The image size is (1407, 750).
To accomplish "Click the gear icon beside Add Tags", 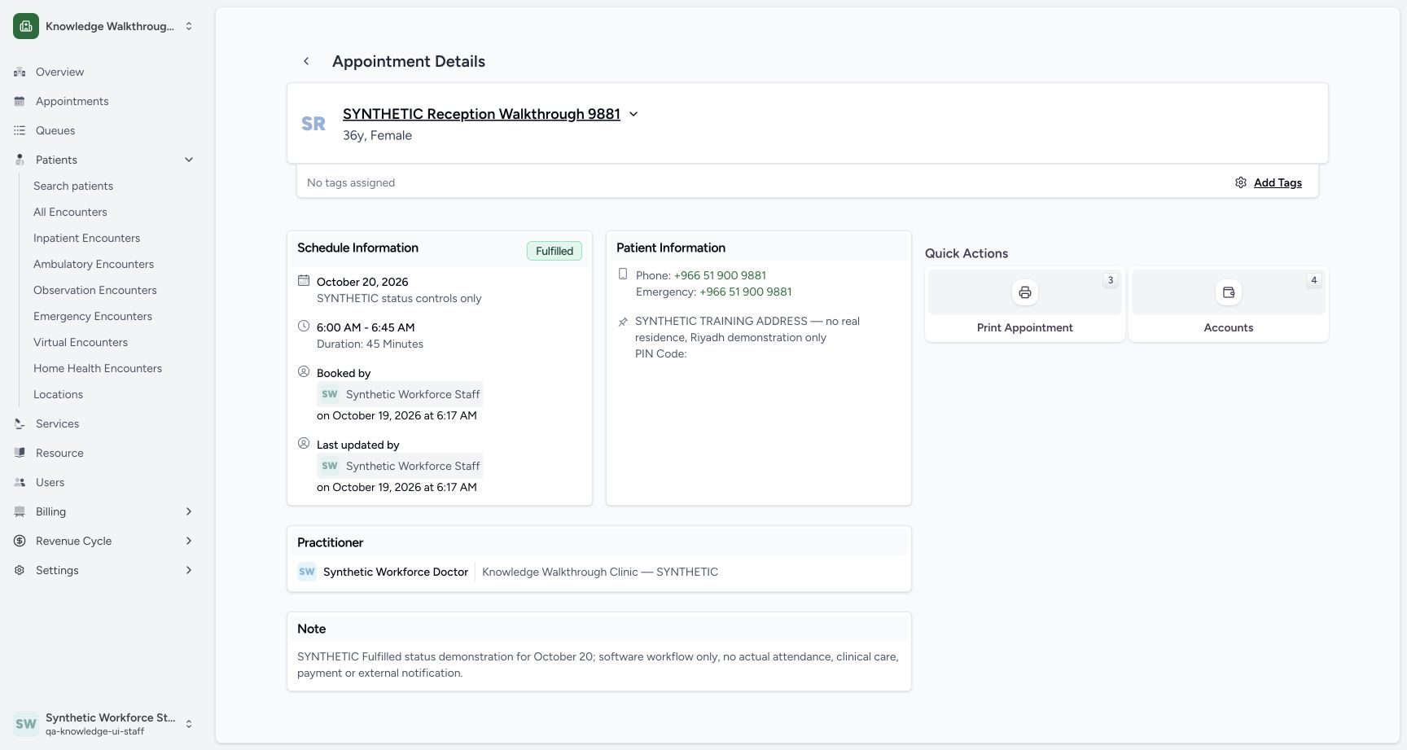I will pos(1241,182).
